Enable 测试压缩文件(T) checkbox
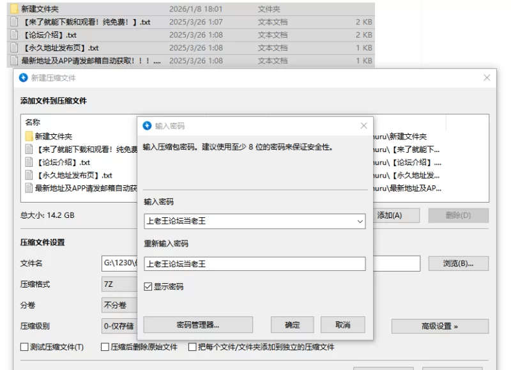The image size is (511, 370). [24, 347]
